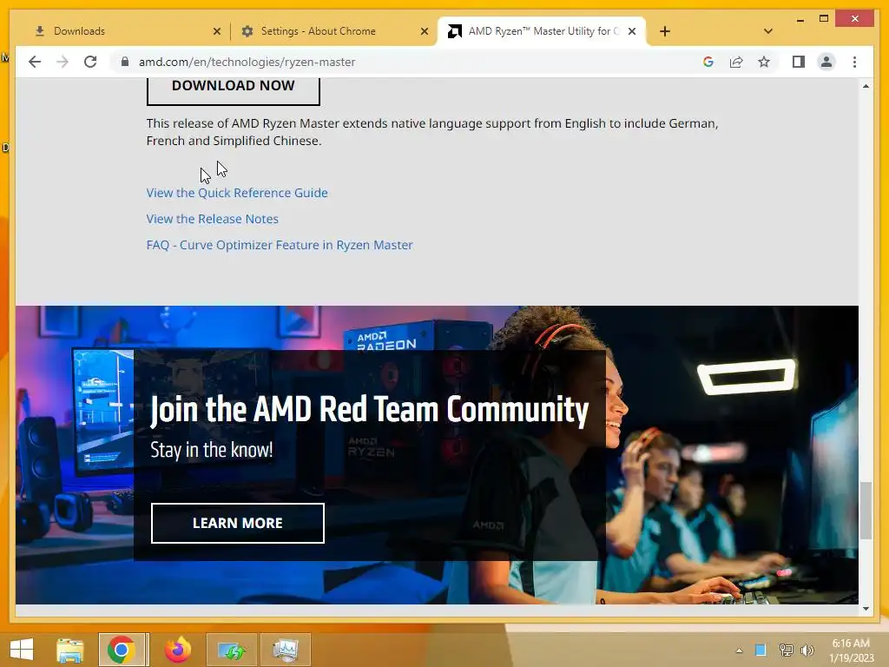Image resolution: width=889 pixels, height=667 pixels.
Task: Close the Settings - About Chrome tab
Action: click(x=424, y=31)
